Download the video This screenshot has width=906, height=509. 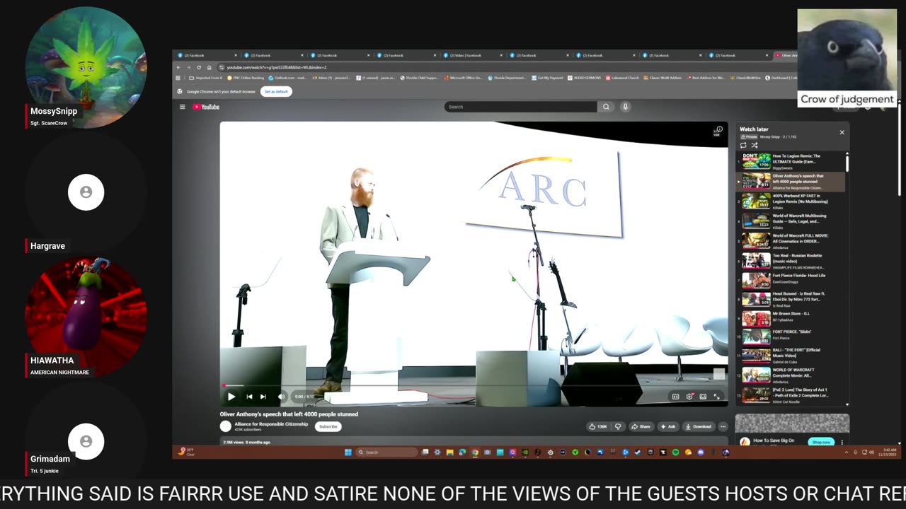(699, 426)
